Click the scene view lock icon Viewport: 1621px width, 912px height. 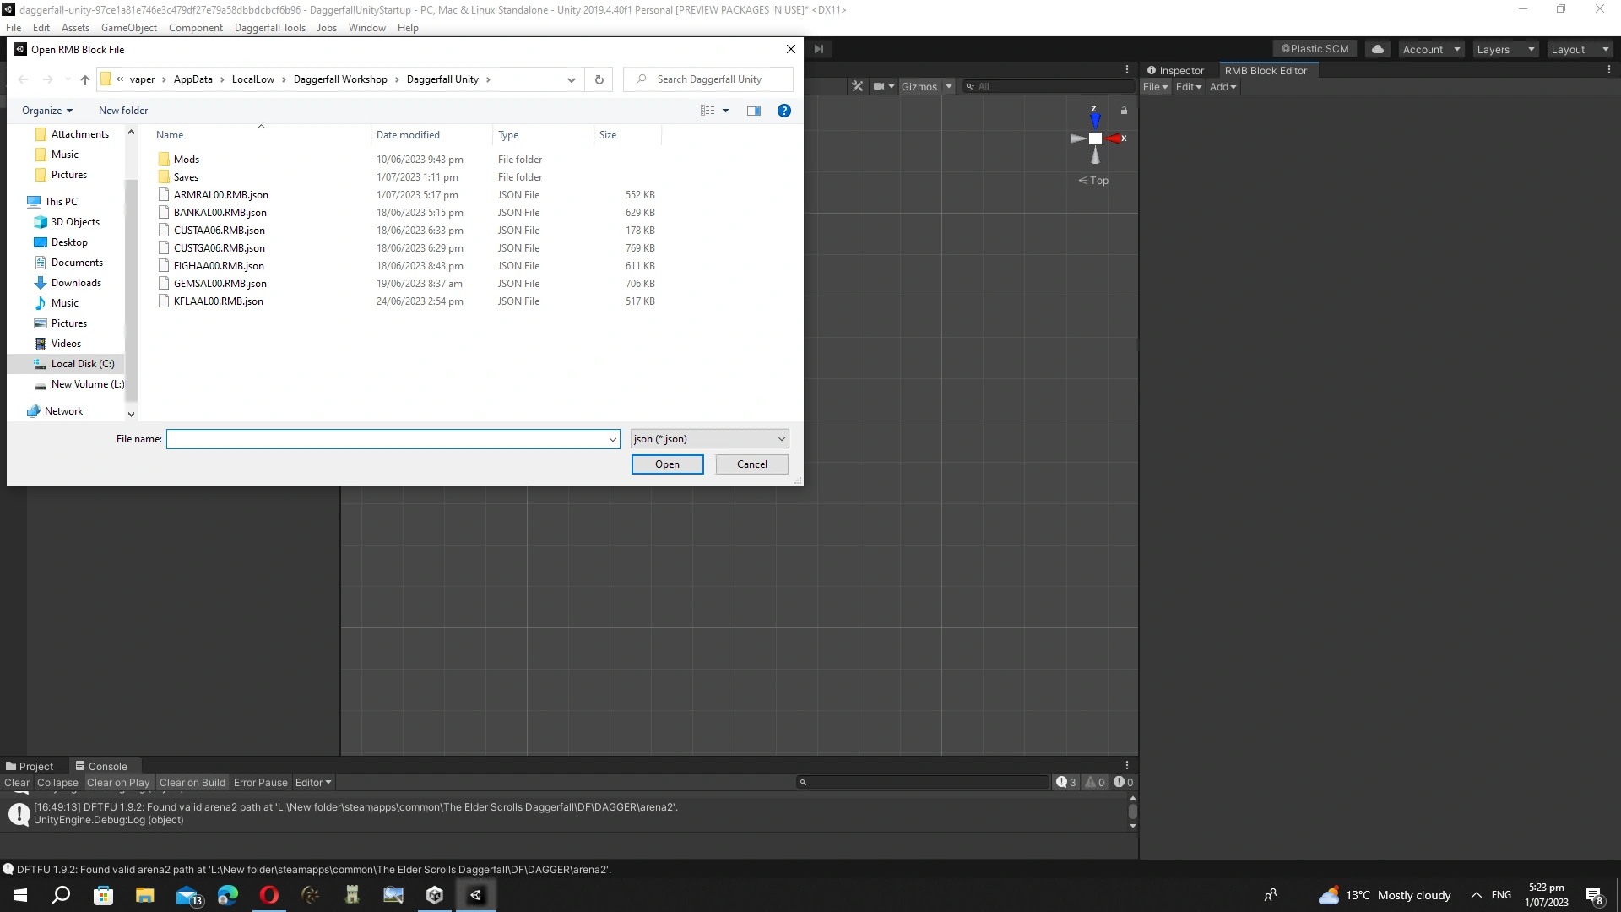point(1124,111)
